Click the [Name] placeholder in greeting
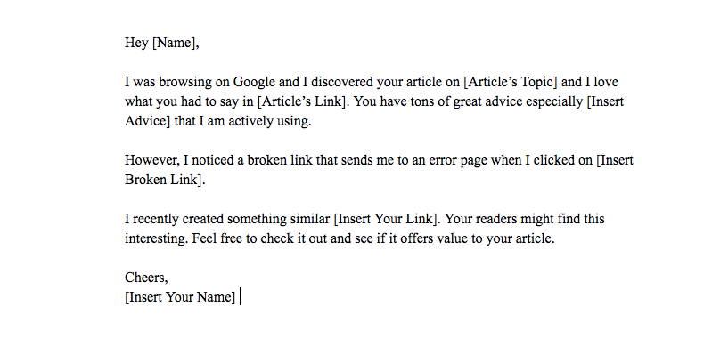This screenshot has height=363, width=720. (176, 43)
